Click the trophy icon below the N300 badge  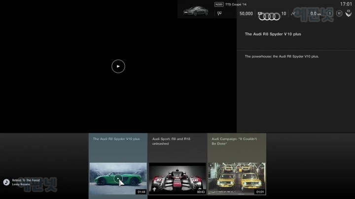pos(219,14)
